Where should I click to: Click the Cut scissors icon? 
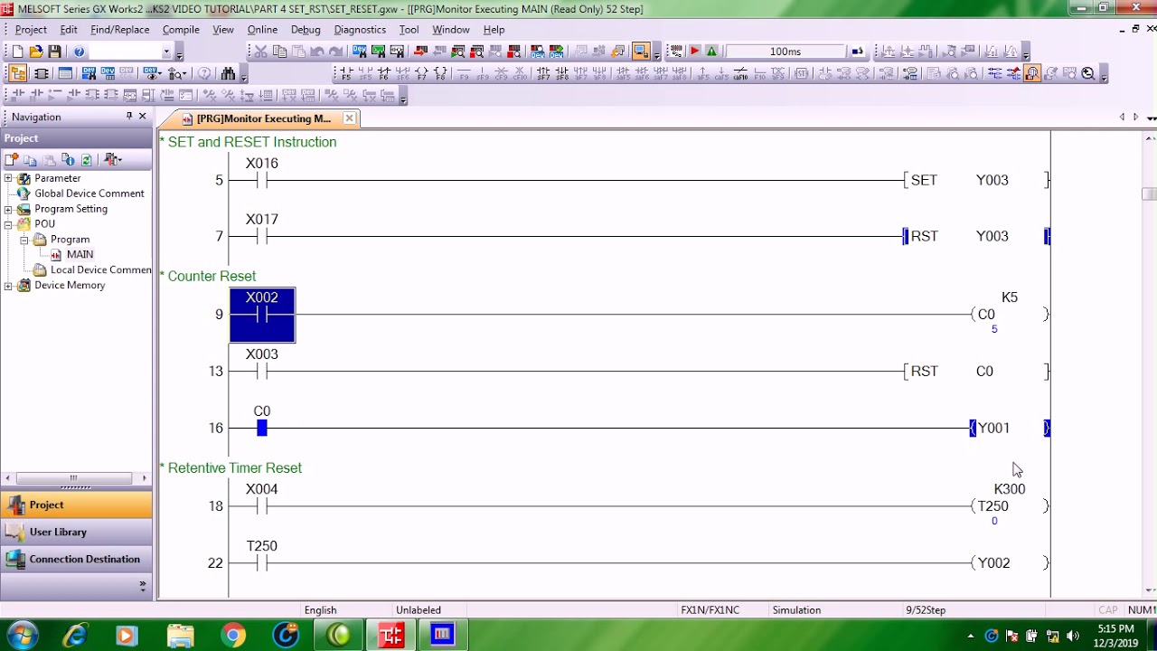[260, 52]
